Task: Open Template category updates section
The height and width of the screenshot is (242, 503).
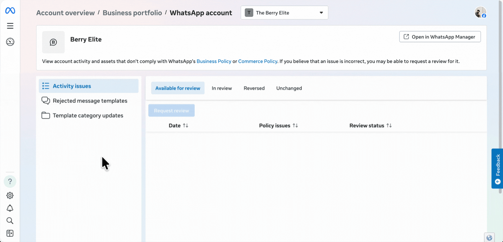Action: tap(89, 116)
